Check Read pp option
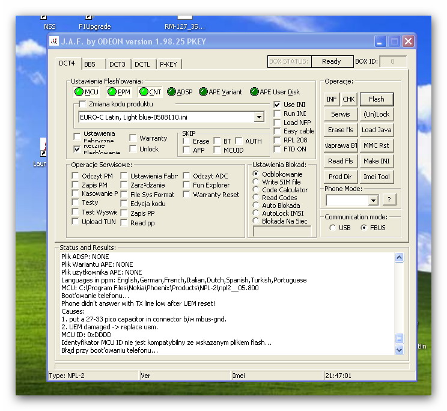Image resolution: width=447 pixels, height=411 pixels. coord(124,223)
